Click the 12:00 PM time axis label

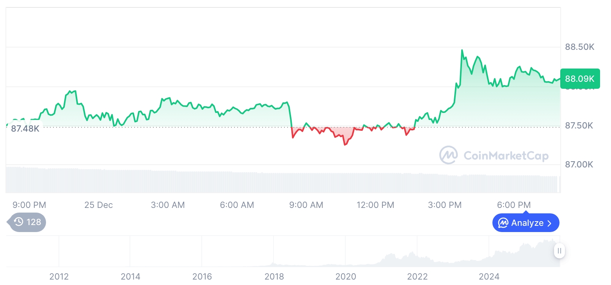click(375, 205)
